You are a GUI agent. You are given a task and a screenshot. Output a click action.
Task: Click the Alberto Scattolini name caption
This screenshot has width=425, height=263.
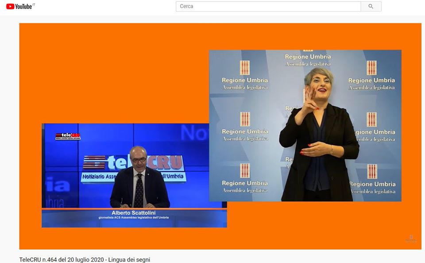[x=134, y=213]
